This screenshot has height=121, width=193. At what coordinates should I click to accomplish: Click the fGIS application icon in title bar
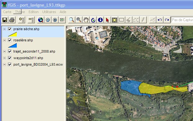point(4,5)
